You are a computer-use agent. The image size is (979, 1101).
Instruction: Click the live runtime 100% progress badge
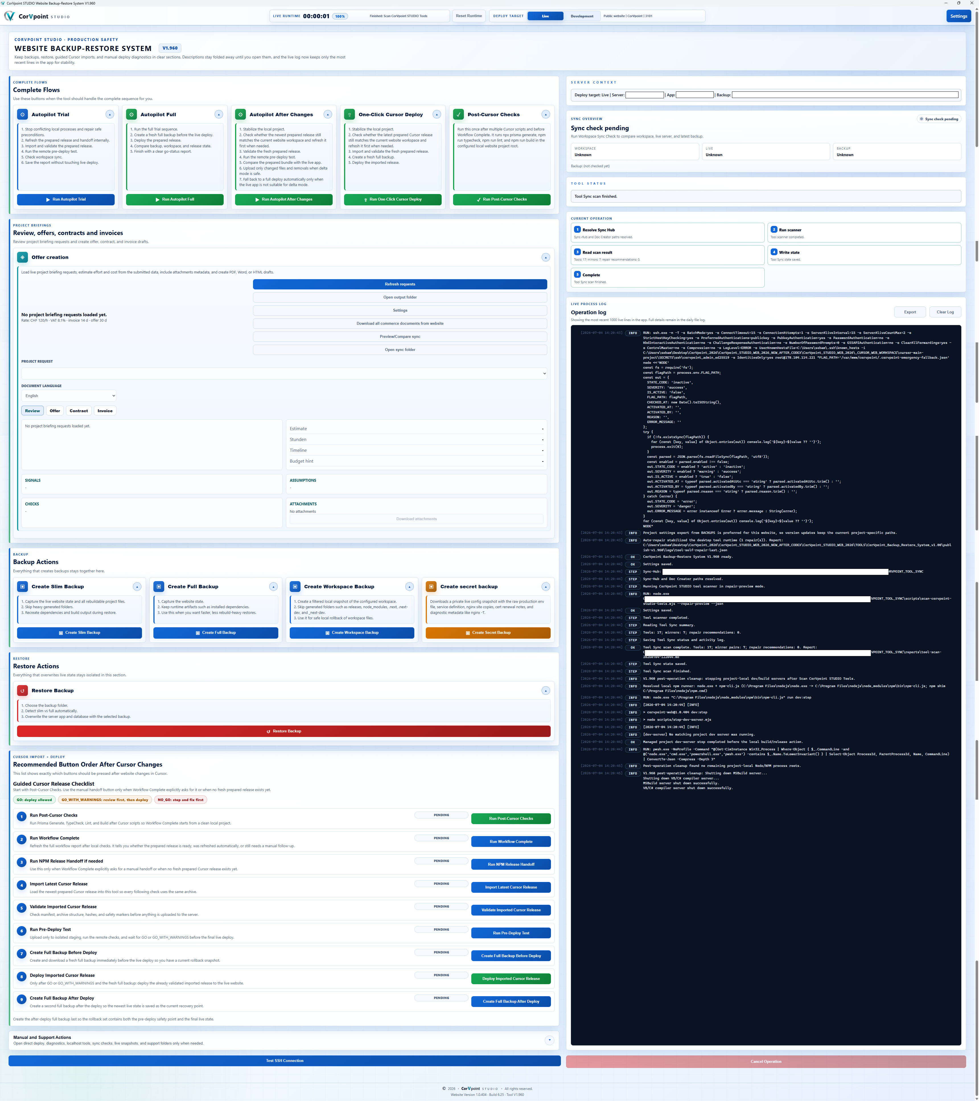coord(340,16)
